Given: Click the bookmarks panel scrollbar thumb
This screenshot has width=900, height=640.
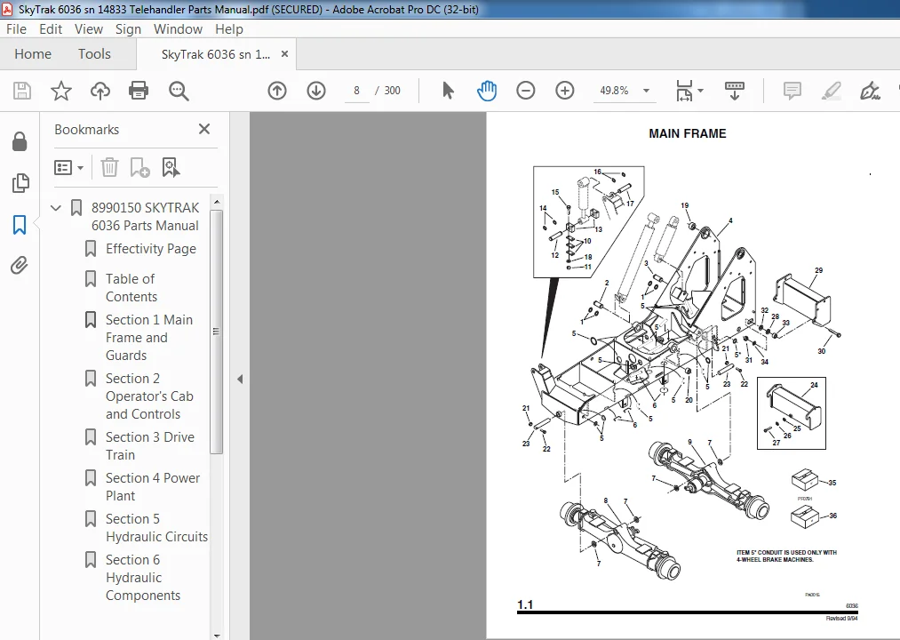Looking at the screenshot, I should (217, 332).
